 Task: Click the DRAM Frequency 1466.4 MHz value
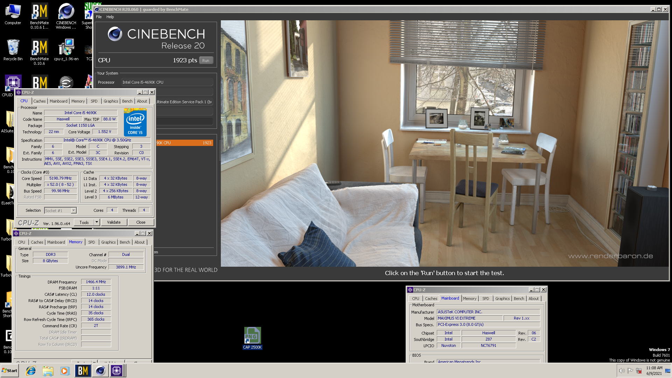point(96,282)
